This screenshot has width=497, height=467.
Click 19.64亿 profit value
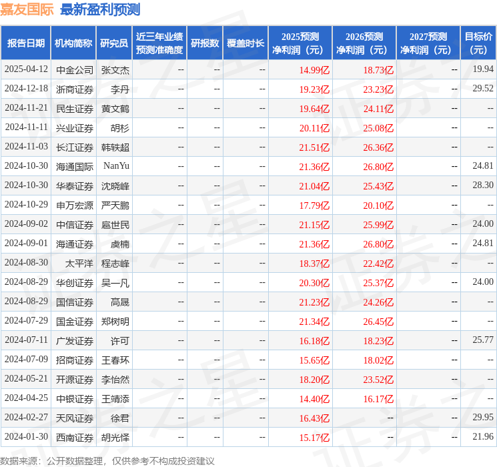pyautogui.click(x=314, y=109)
